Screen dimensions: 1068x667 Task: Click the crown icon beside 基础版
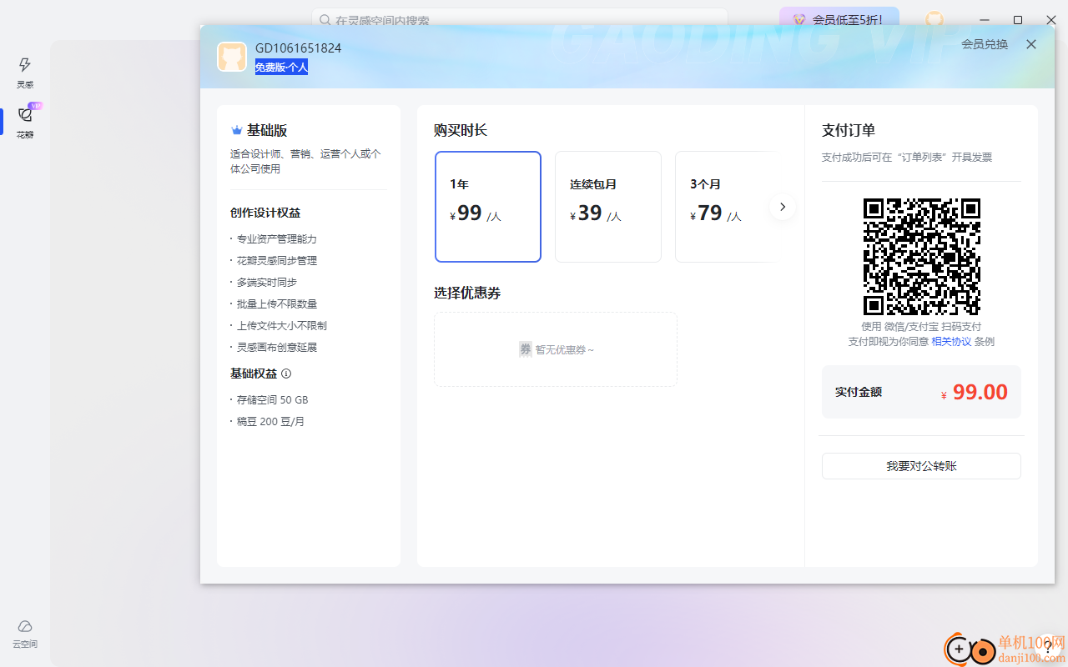click(237, 131)
